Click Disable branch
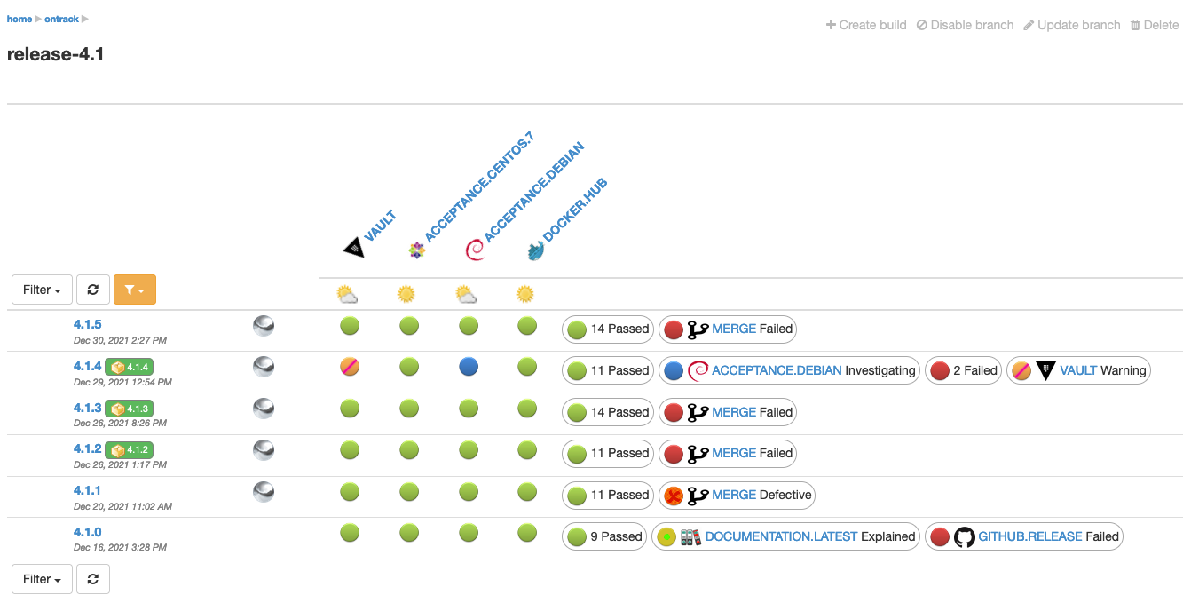The image size is (1183, 603). 965,25
